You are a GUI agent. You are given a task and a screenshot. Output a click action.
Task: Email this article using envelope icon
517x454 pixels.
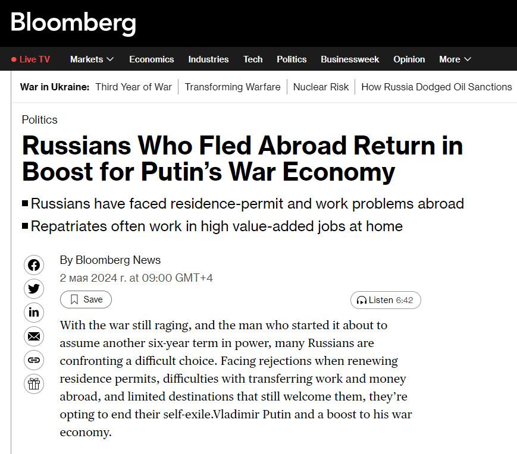(x=34, y=336)
